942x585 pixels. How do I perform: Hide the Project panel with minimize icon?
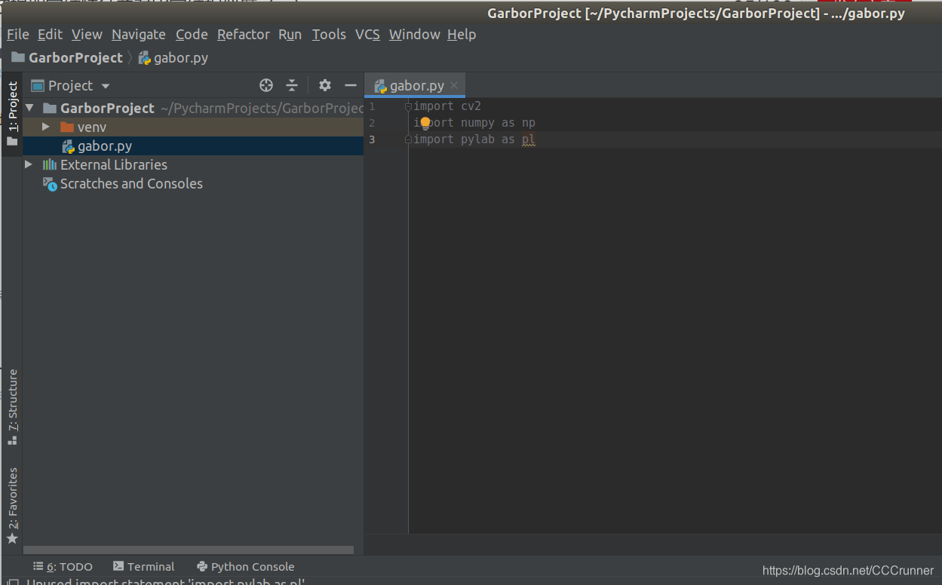350,85
